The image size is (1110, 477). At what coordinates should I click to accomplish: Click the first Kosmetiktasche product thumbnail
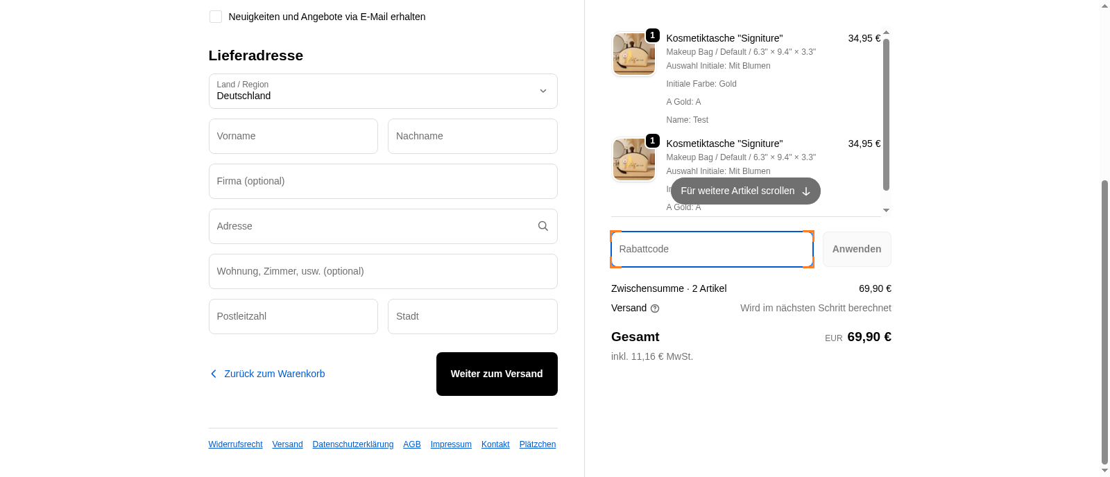click(x=633, y=54)
